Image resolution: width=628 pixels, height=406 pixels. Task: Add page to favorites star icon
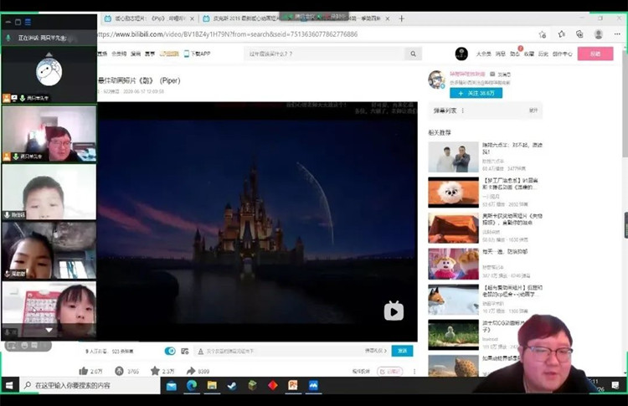(543, 34)
